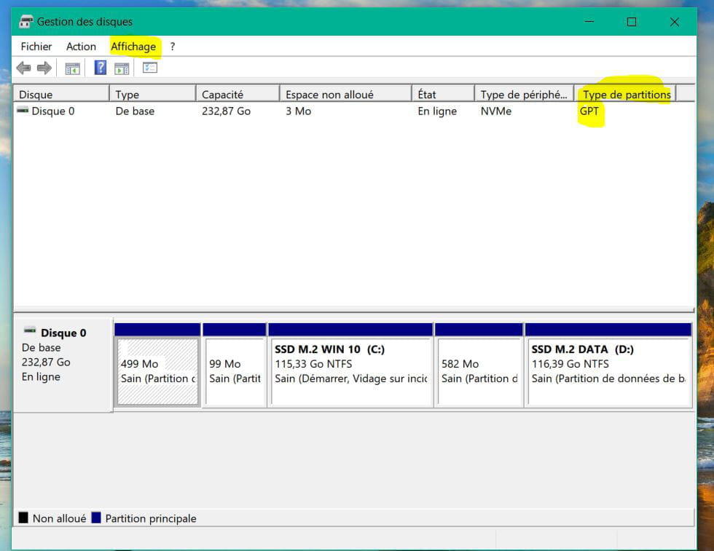Image resolution: width=714 pixels, height=551 pixels.
Task: Click the Back arrow toolbar icon
Action: coord(23,68)
